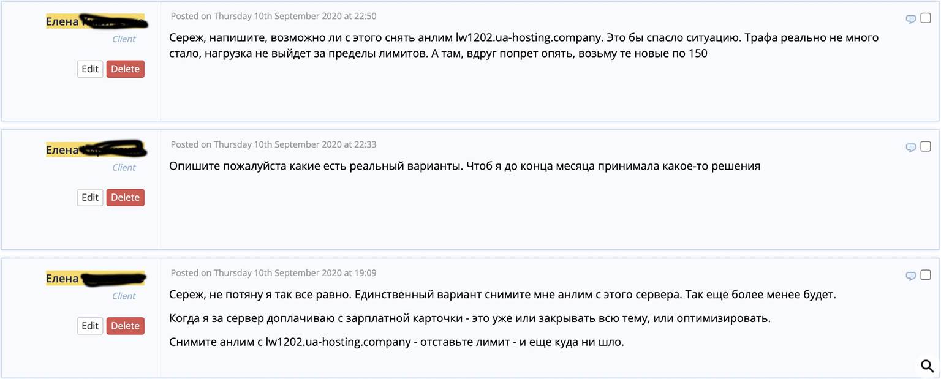The width and height of the screenshot is (941, 379).
Task: Check the box on the 19:09 reply
Action: click(926, 275)
